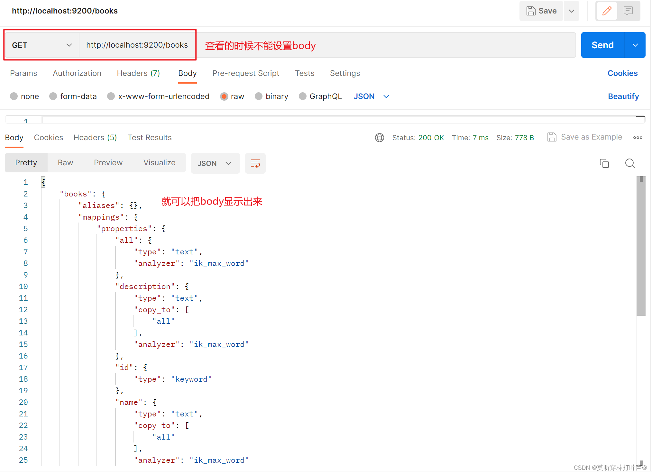This screenshot has width=652, height=474.
Task: Select the binary radio option
Action: pyautogui.click(x=259, y=96)
